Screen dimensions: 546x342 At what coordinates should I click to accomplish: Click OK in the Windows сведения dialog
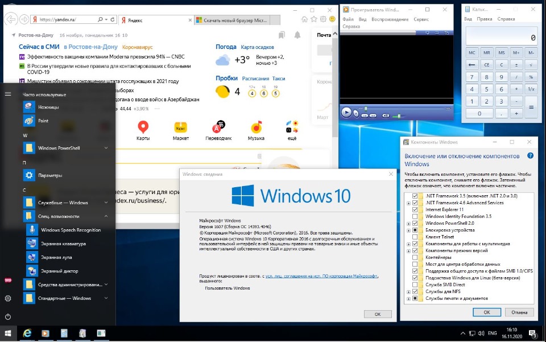(378, 314)
